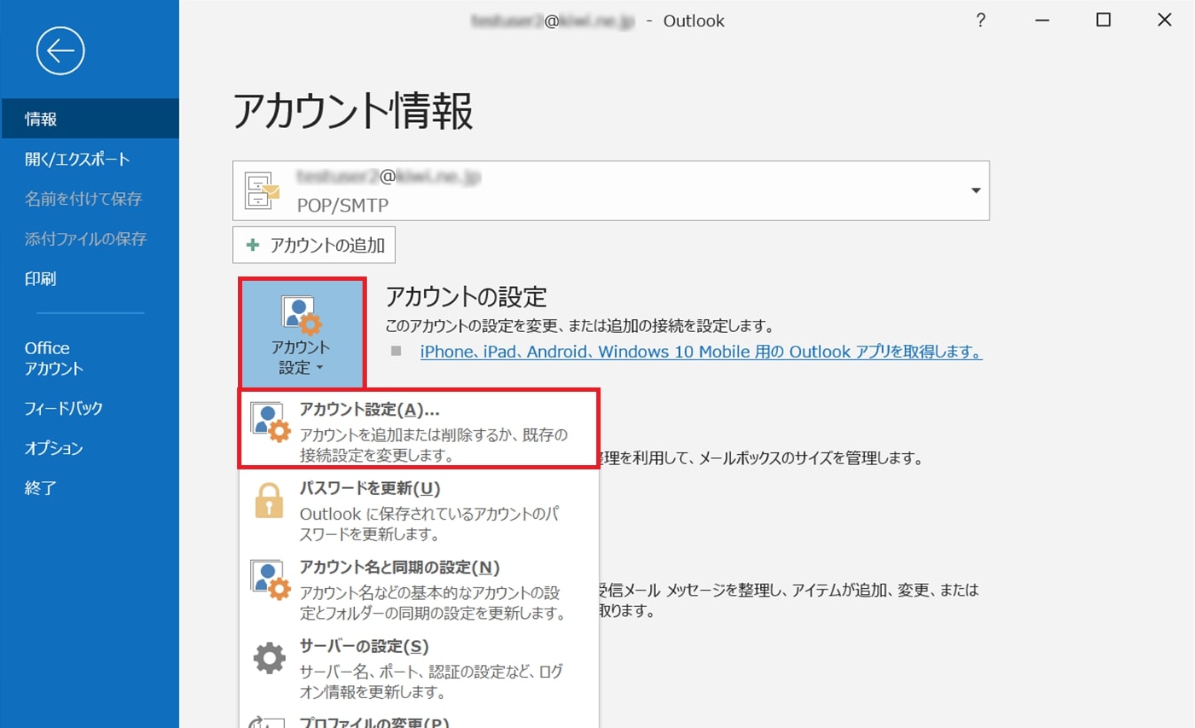
Task: Click the アカウントの設定 heading text
Action: [466, 297]
